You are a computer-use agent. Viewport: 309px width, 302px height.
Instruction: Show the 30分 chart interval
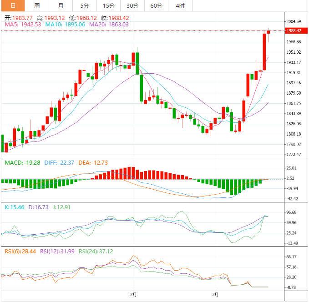[x=132, y=6]
